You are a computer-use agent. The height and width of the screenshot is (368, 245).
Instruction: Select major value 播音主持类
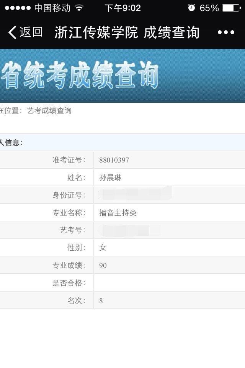click(118, 213)
